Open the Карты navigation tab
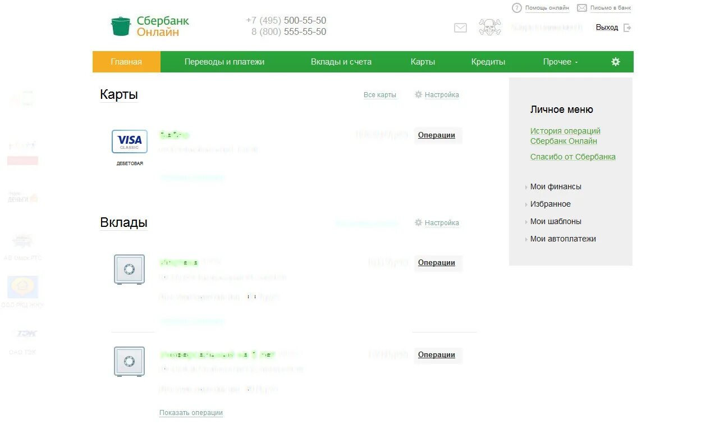Screen dimensions: 701x433 coord(423,62)
